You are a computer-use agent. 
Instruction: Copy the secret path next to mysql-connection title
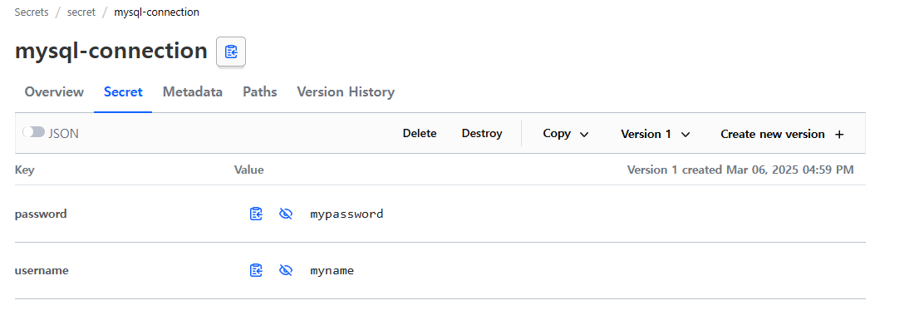pos(231,52)
